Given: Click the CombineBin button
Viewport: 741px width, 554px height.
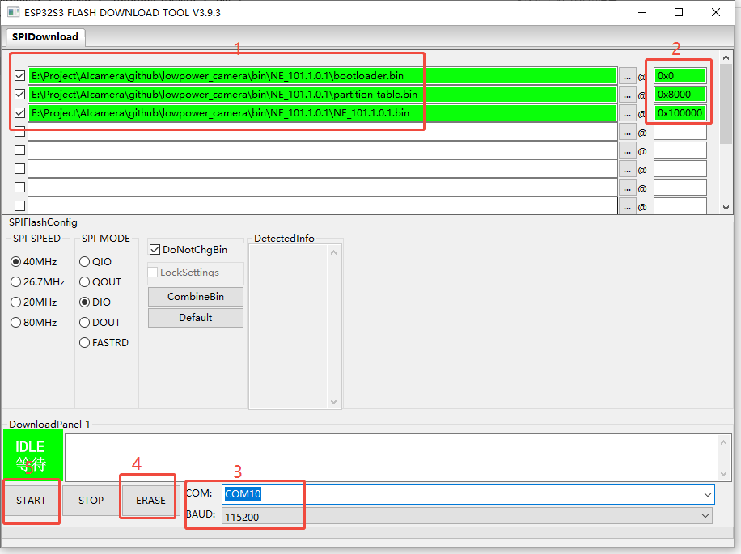Looking at the screenshot, I should coord(195,298).
